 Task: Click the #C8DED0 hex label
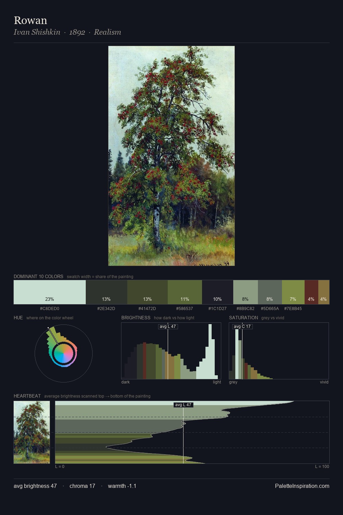coord(50,309)
